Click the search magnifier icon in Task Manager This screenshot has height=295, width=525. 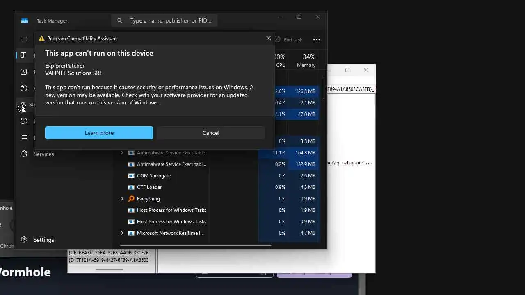pos(120,20)
